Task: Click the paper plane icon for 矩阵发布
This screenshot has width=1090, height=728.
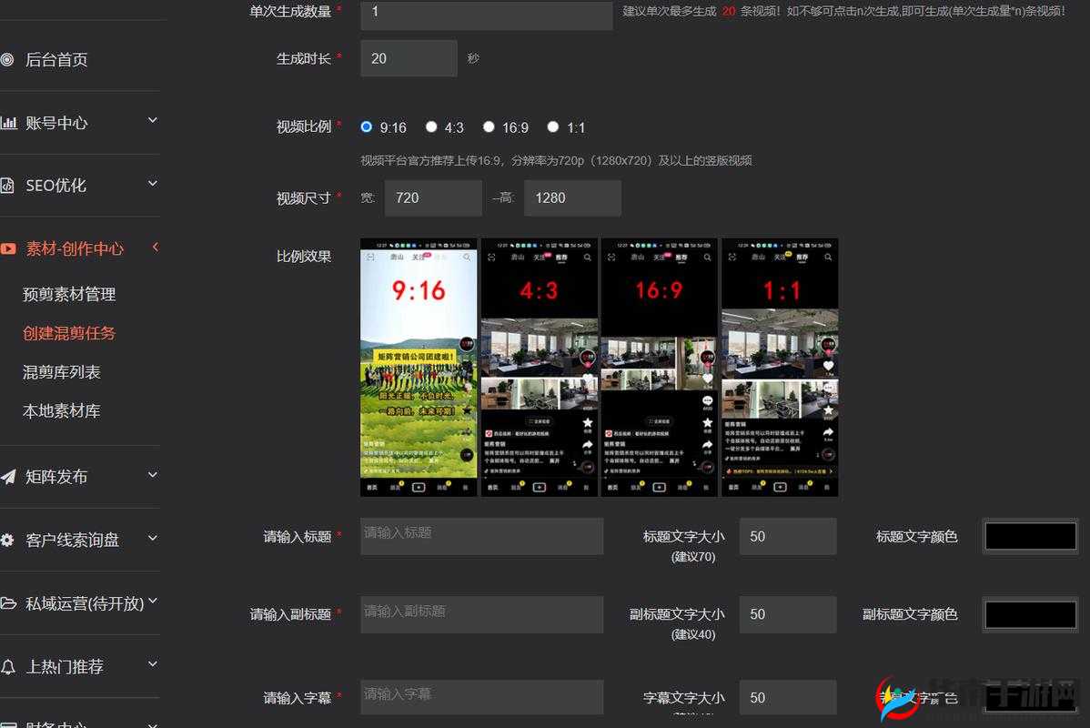Action: coord(10,475)
